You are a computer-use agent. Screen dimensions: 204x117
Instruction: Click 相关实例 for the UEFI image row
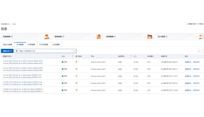(x=196, y=90)
